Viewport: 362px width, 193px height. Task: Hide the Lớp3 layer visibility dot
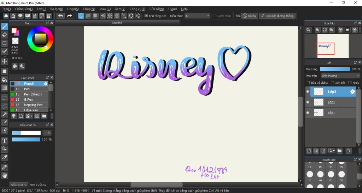308,92
